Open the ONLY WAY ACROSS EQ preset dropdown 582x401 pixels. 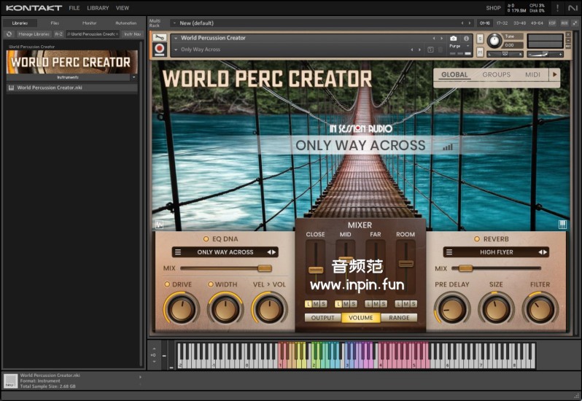click(225, 252)
